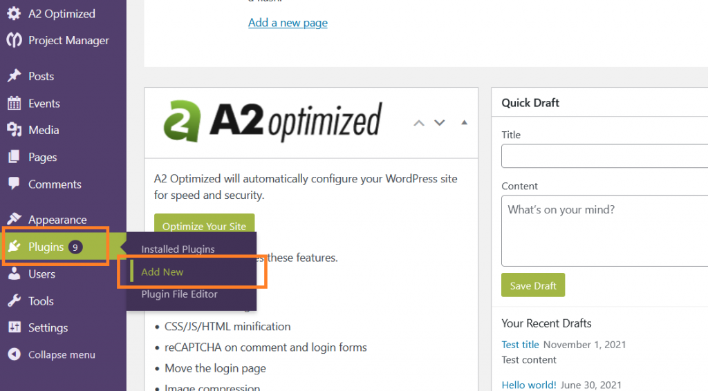Screen dimensions: 708x391
Task: Click the Comments bubble icon
Action: click(x=14, y=184)
